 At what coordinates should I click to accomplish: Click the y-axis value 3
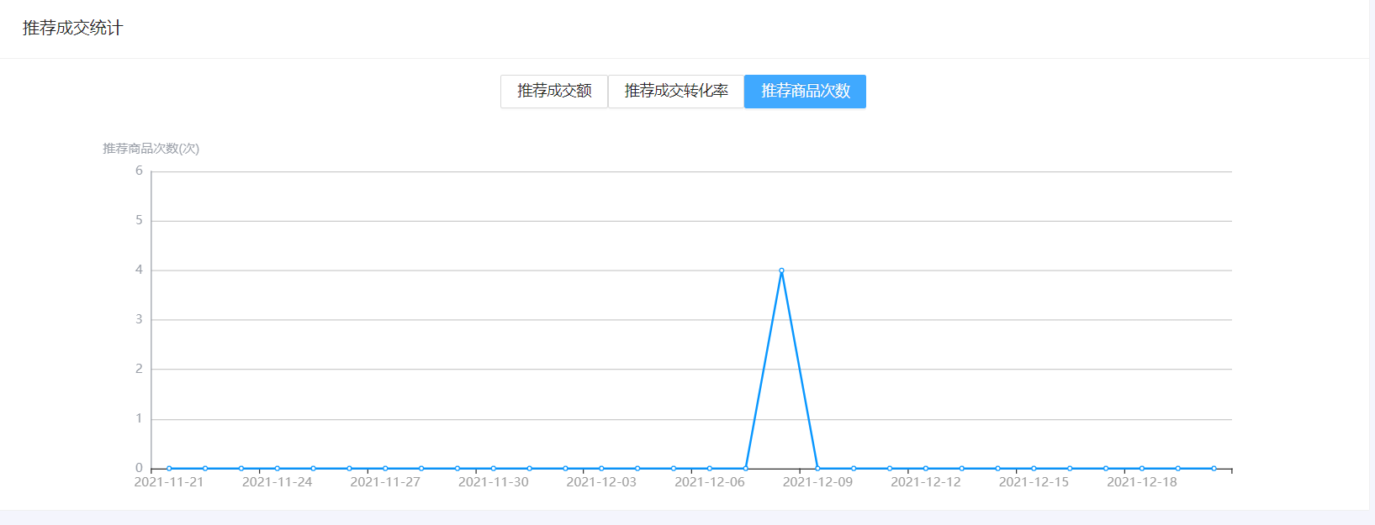(139, 319)
